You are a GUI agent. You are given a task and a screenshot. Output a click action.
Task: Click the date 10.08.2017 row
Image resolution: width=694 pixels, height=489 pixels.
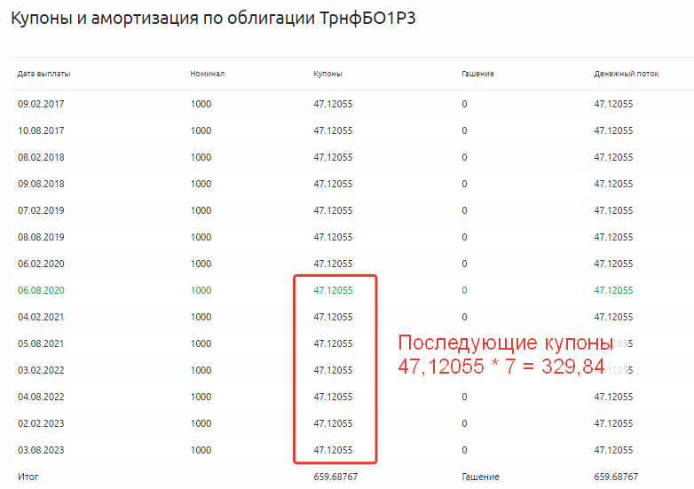click(41, 130)
